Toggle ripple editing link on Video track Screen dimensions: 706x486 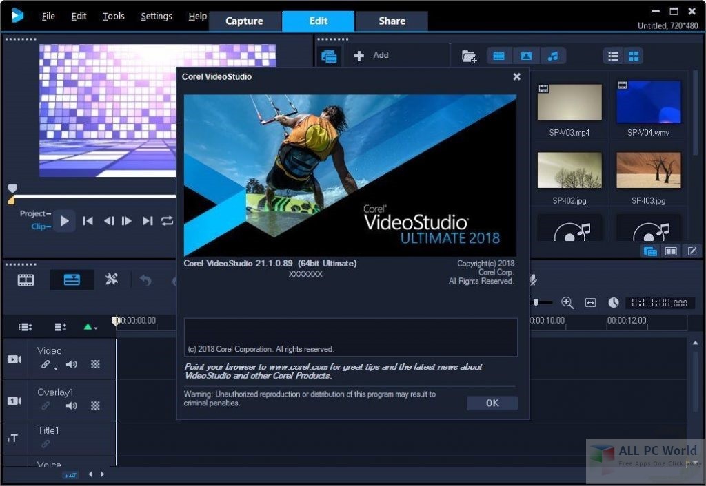click(x=45, y=364)
